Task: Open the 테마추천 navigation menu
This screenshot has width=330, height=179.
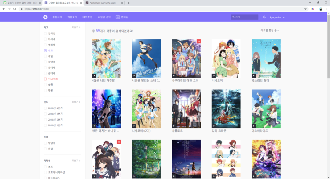Action: tap(87, 17)
